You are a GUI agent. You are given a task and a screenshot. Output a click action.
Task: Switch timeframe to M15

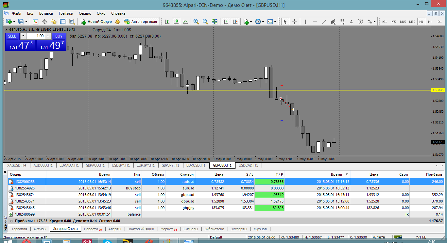coord(403,22)
